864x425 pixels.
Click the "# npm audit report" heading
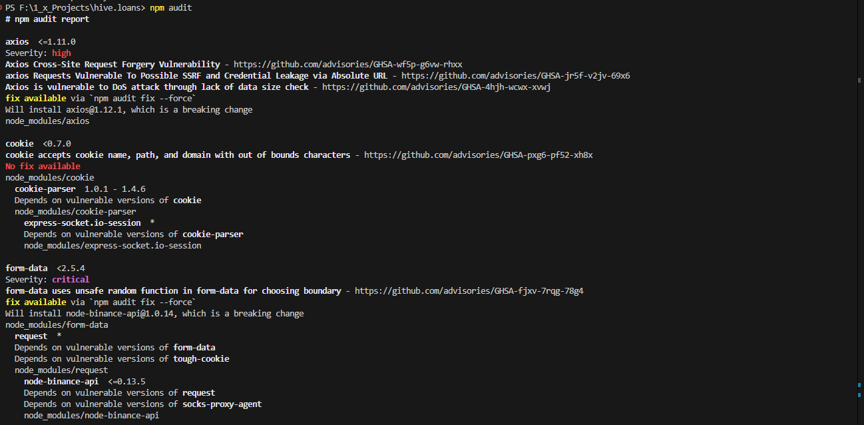(47, 19)
